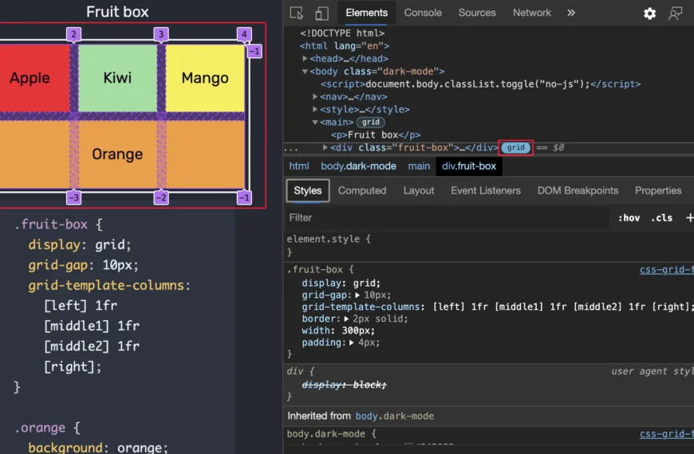Focus the Styles Filter field
The image size is (694, 454).
(447, 217)
